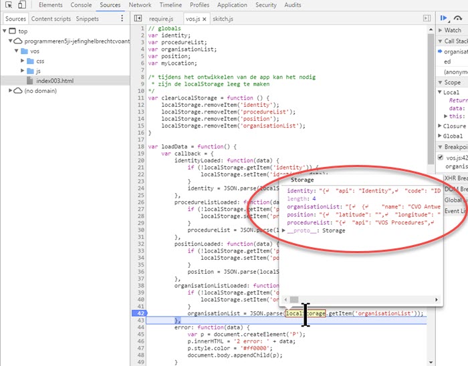Click the code editor vertical scrollbar thumb

tap(431, 98)
